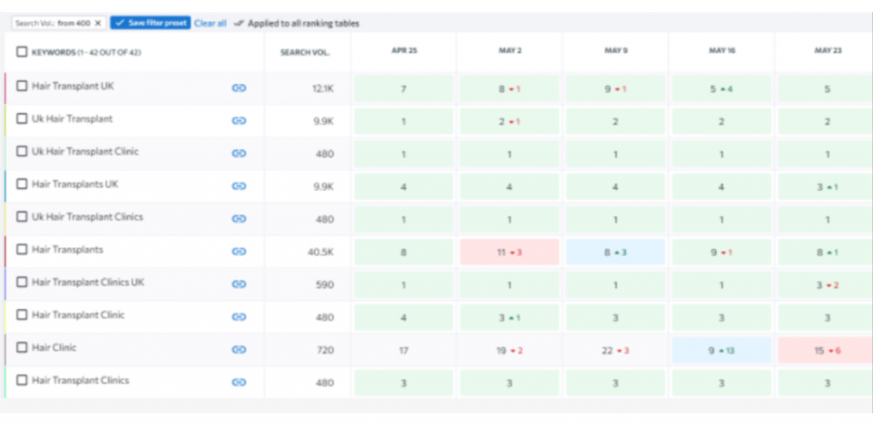Viewport: 873px width, 425px height.
Task: Sort by the Search Vol. column header
Action: (x=304, y=52)
